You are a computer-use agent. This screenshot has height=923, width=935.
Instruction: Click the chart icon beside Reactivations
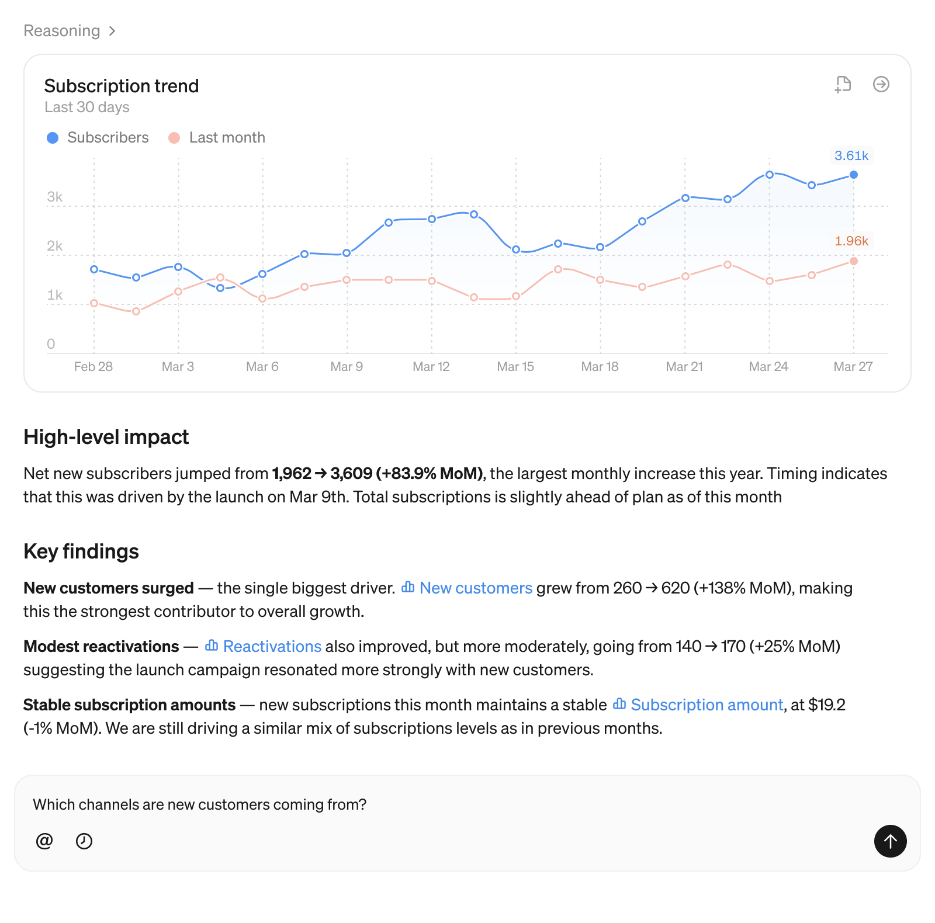click(x=212, y=646)
